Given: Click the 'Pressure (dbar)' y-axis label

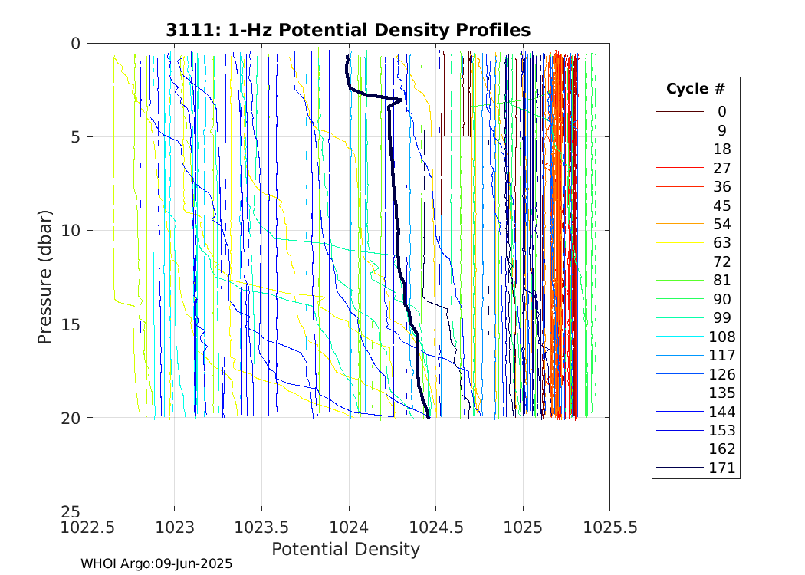Looking at the screenshot, I should pyautogui.click(x=44, y=278).
